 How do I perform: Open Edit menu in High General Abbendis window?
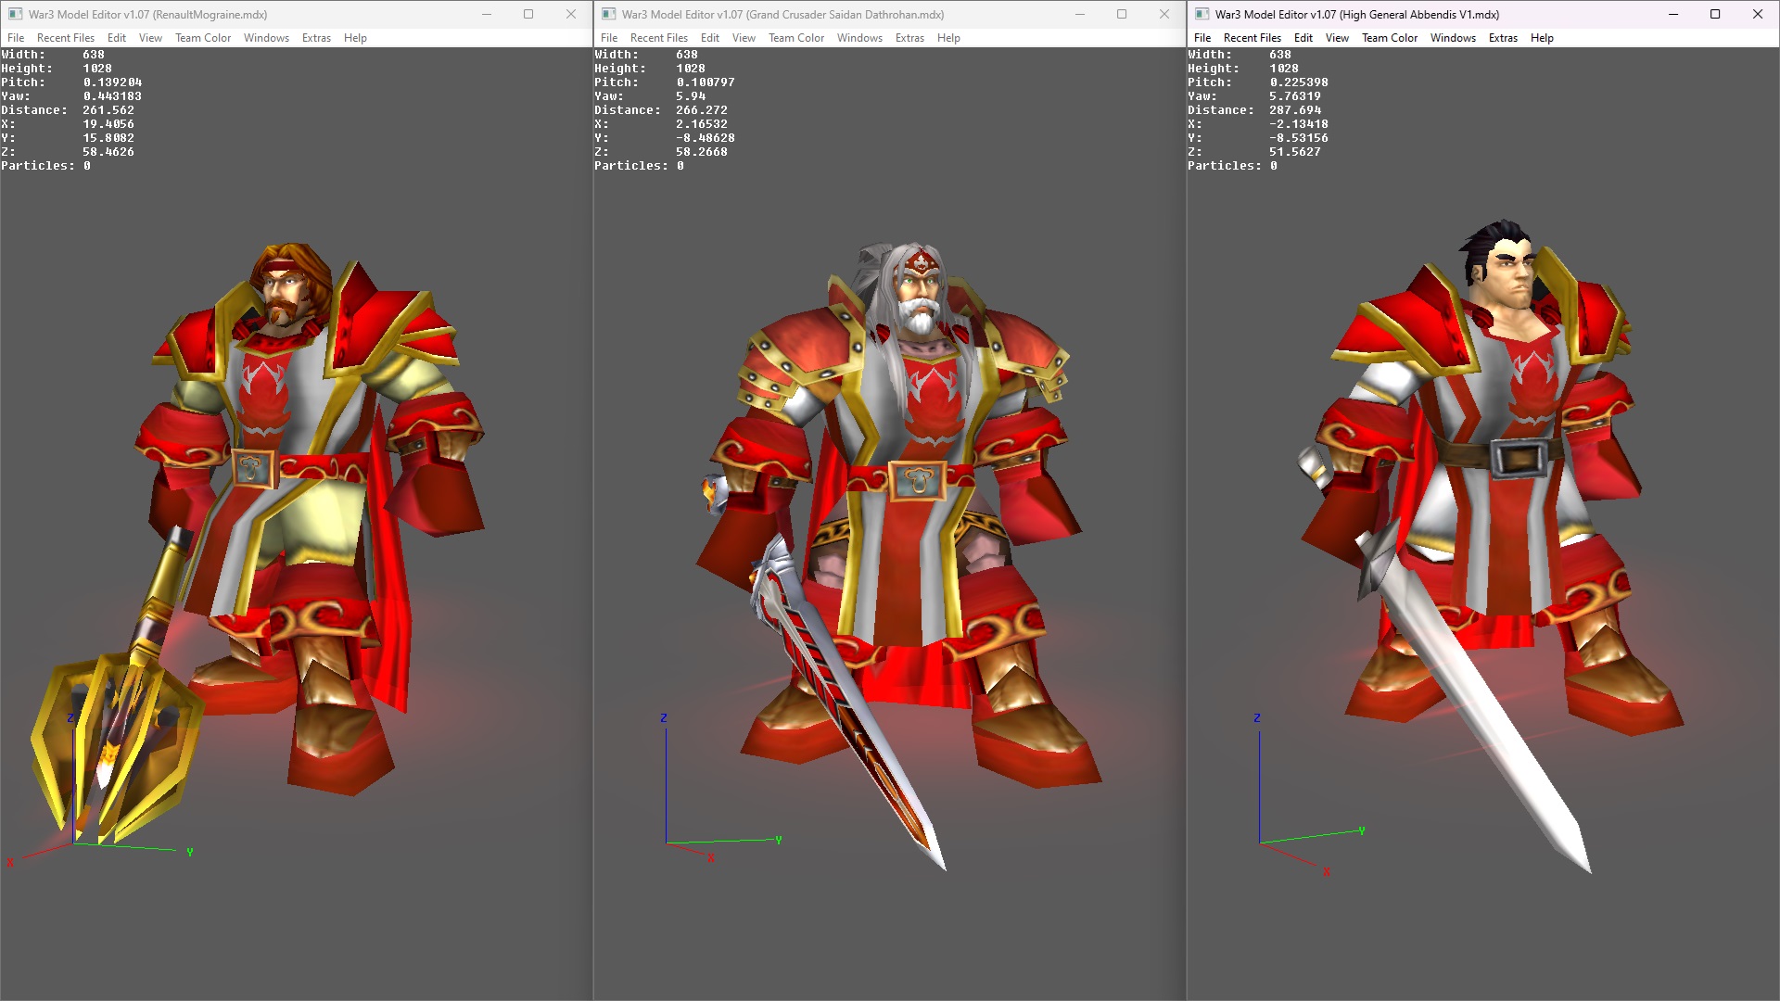tap(1303, 38)
